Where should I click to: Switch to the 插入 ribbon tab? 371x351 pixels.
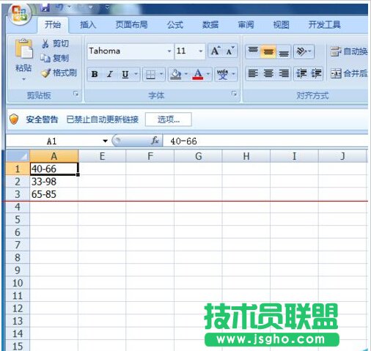click(88, 25)
